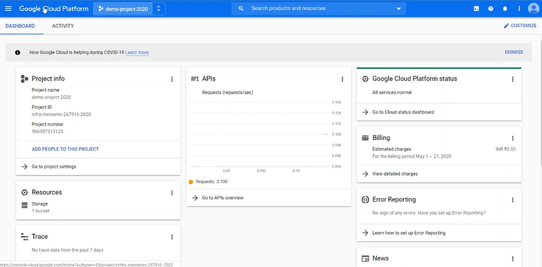Viewport: 542px width, 267px height.
Task: Open the APIs card options menu
Action: coord(342,79)
